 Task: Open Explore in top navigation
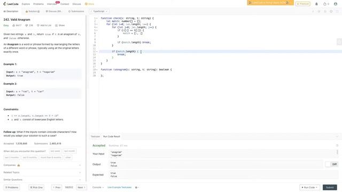(x=26, y=4)
